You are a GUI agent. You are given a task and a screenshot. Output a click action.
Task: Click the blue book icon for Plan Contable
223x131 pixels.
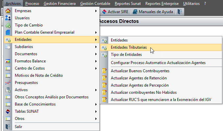coord(8,32)
